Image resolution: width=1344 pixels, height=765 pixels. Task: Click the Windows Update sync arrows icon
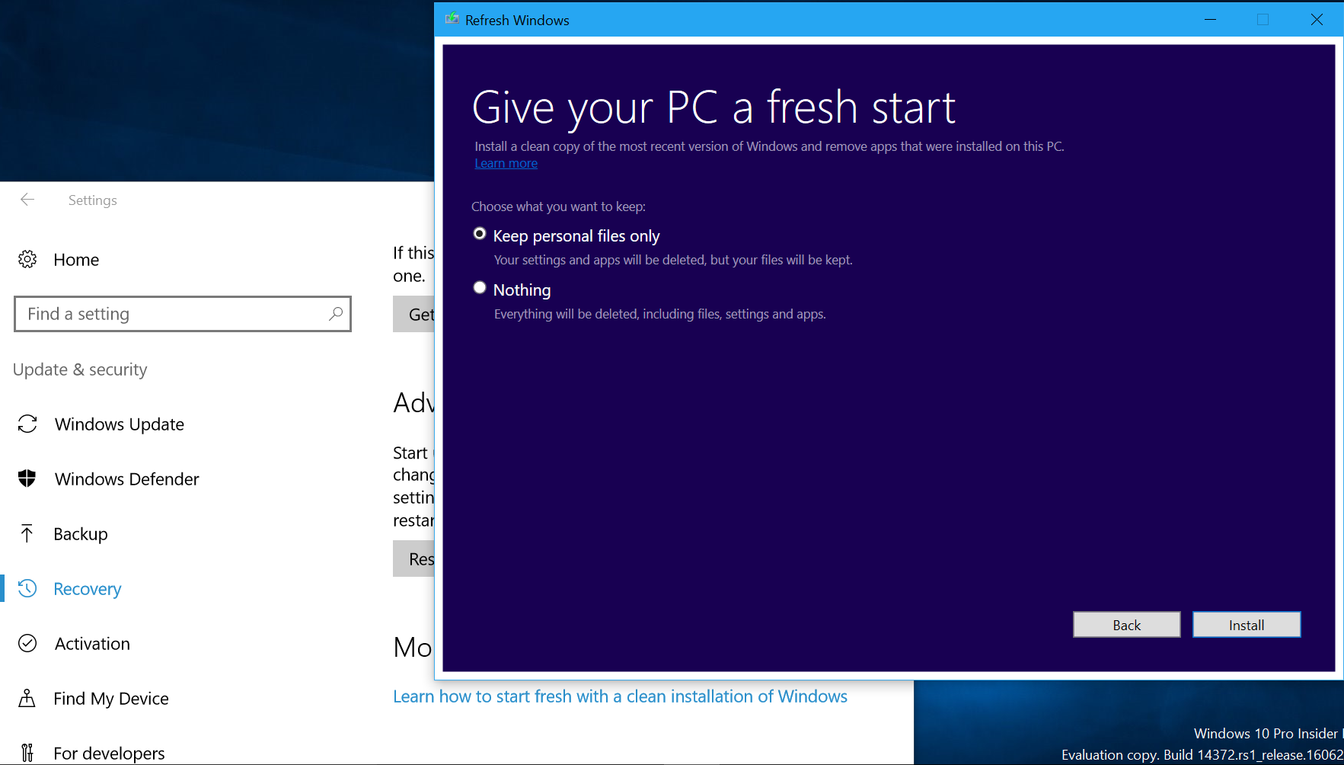coord(27,424)
